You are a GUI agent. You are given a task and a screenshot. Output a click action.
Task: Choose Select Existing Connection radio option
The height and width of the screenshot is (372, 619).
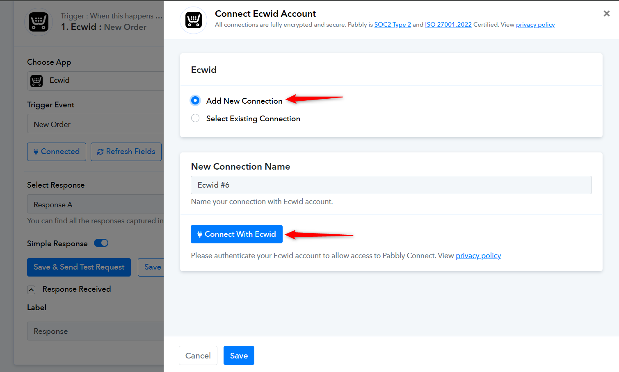(195, 118)
